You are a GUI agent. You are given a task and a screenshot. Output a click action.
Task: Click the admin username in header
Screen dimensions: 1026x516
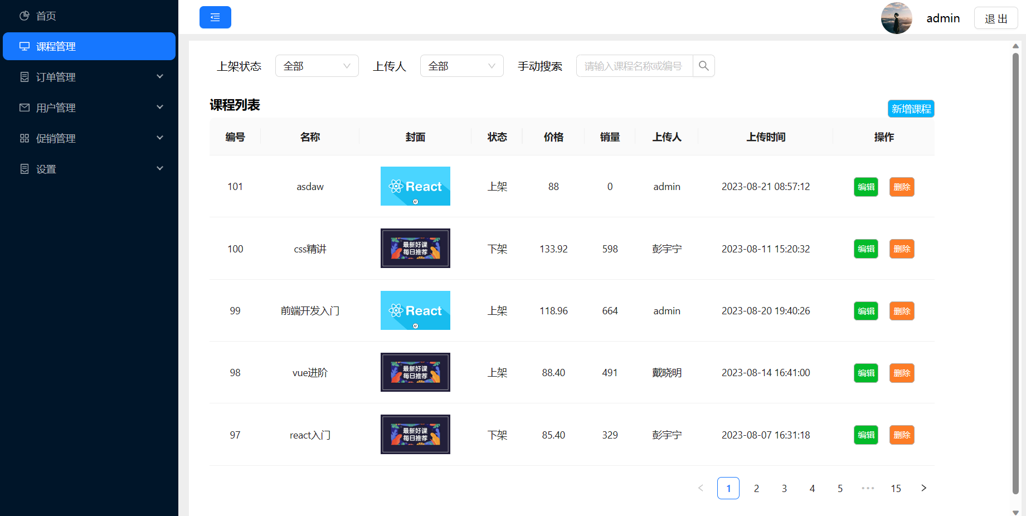point(943,18)
